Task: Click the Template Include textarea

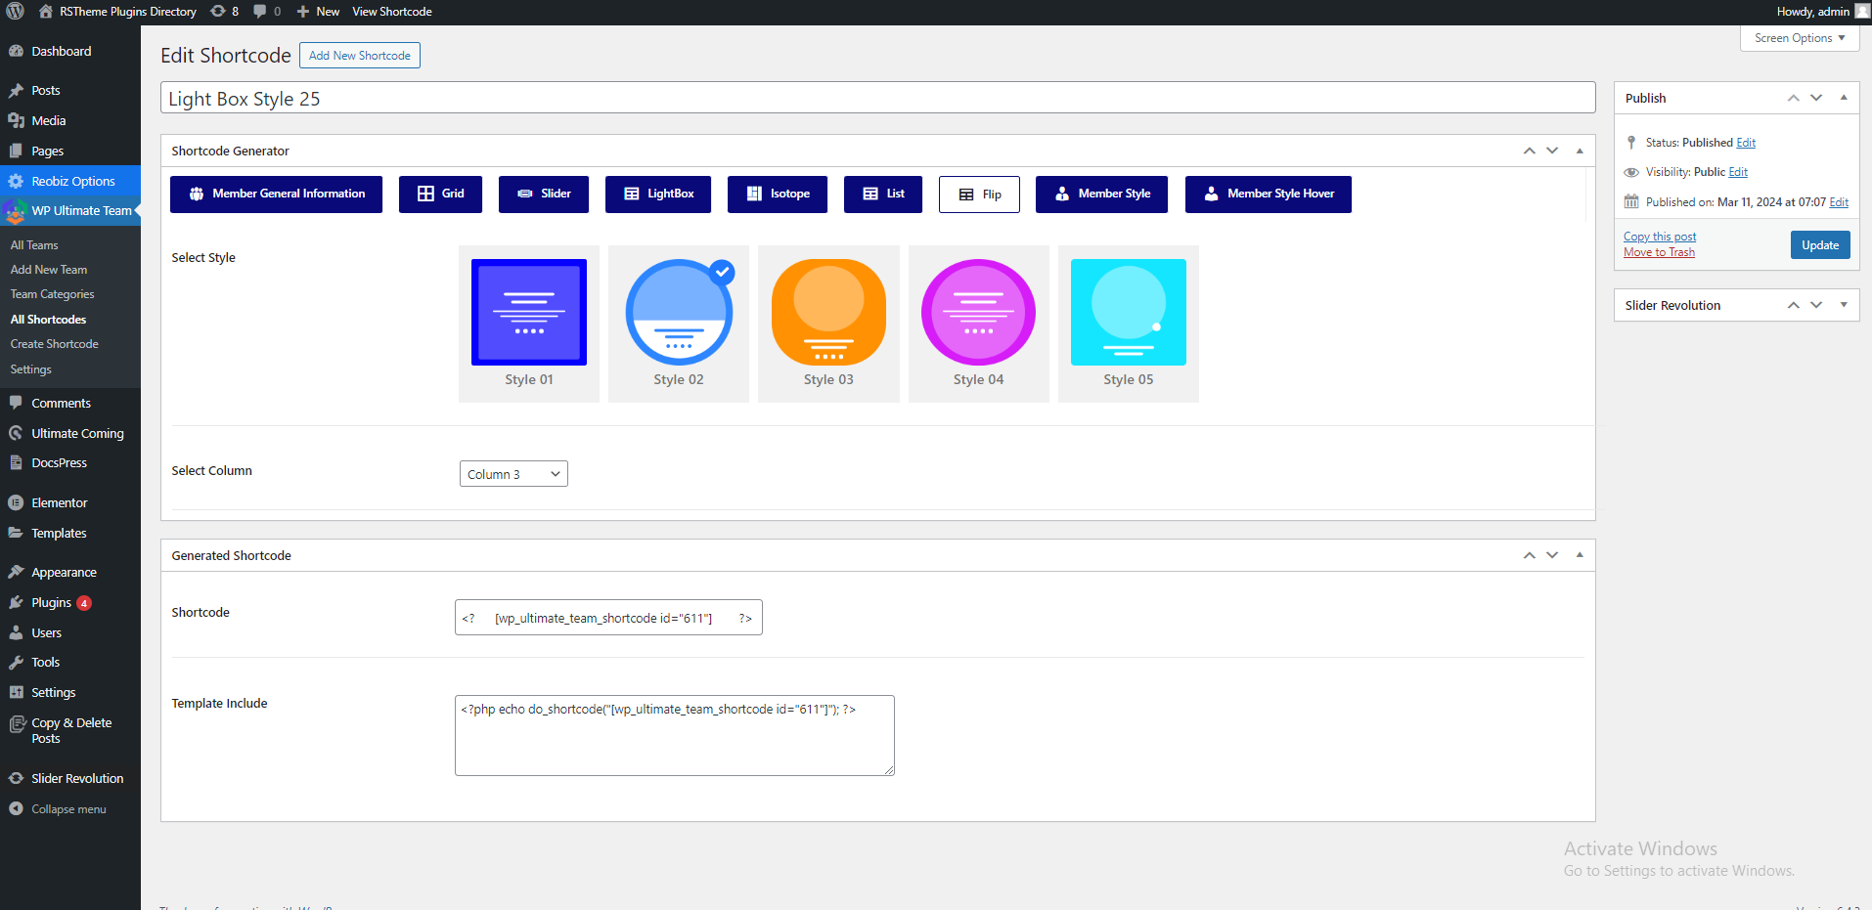Action: point(675,735)
